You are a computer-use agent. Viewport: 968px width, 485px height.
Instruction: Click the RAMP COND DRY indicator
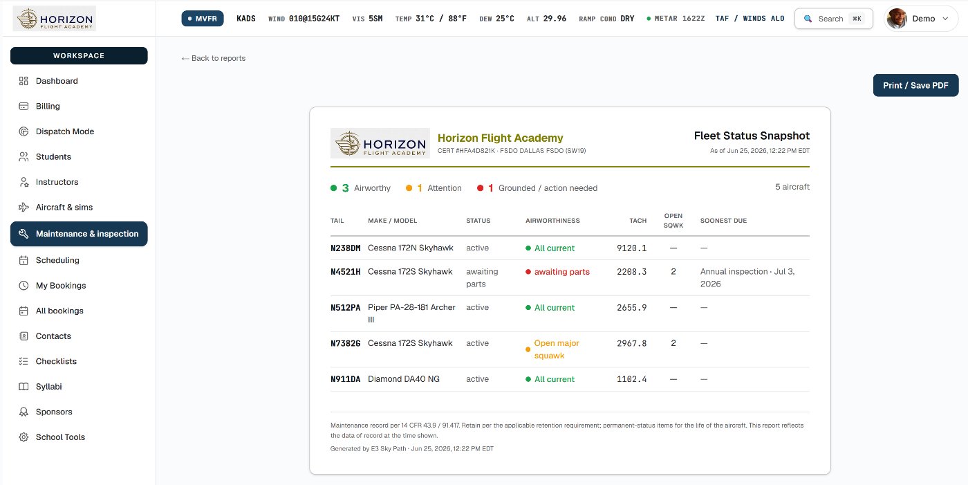tap(607, 19)
